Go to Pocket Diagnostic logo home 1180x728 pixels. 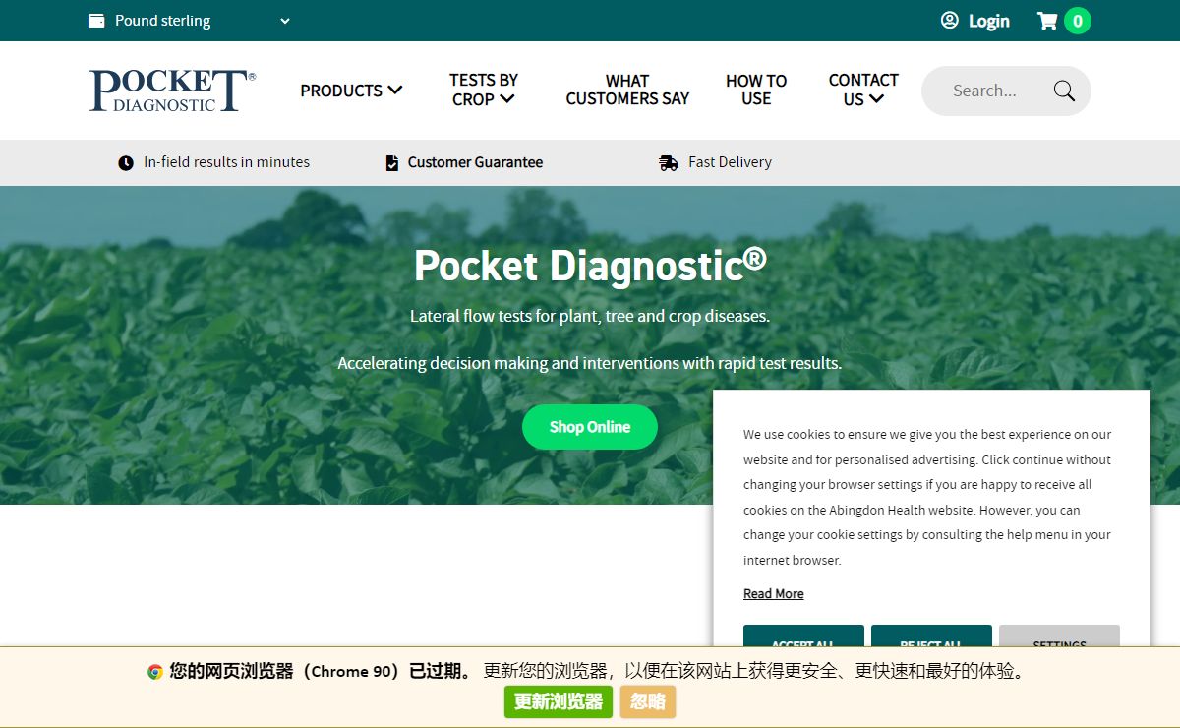(x=172, y=91)
